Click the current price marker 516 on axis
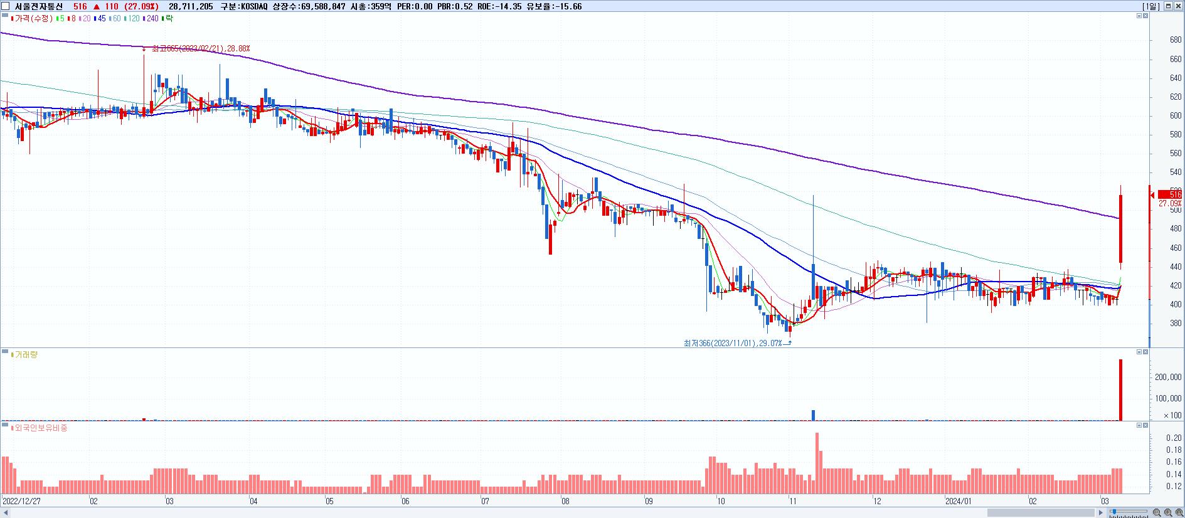1185x518 pixels. tap(1170, 195)
